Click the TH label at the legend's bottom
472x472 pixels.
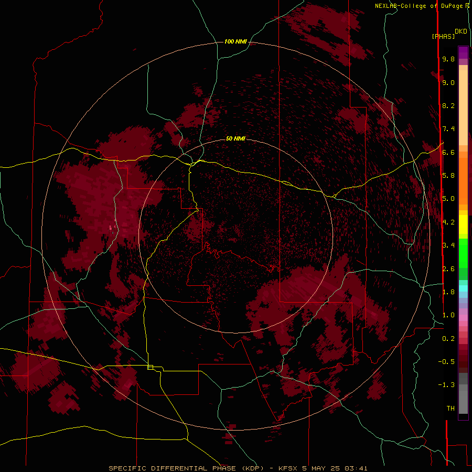coord(450,409)
